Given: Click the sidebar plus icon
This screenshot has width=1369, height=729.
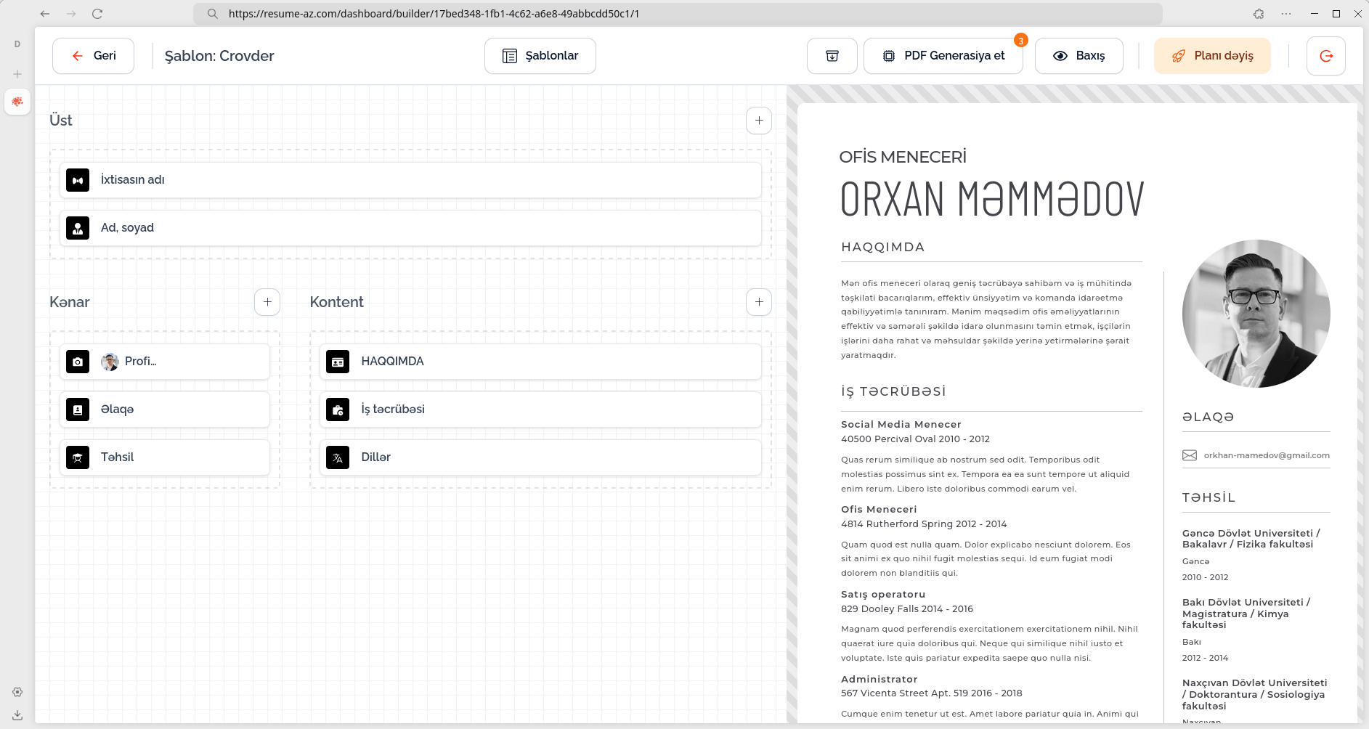Looking at the screenshot, I should 17,74.
